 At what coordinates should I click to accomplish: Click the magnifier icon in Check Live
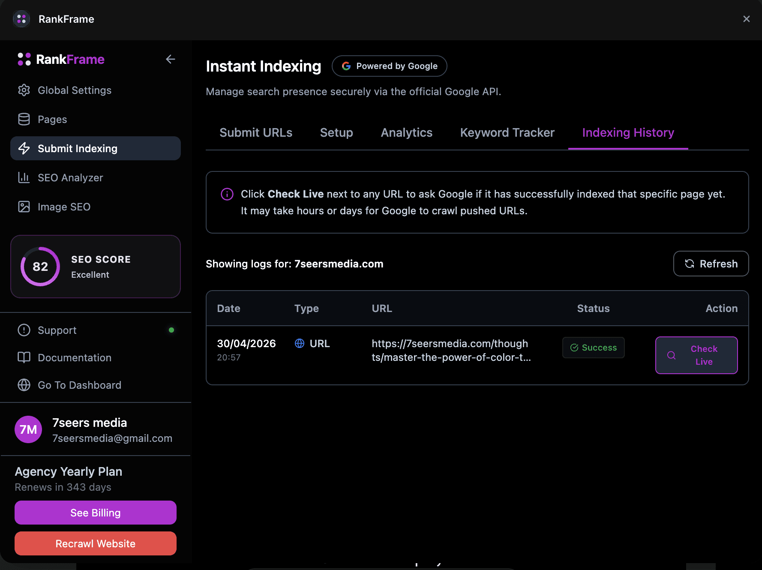[672, 355]
